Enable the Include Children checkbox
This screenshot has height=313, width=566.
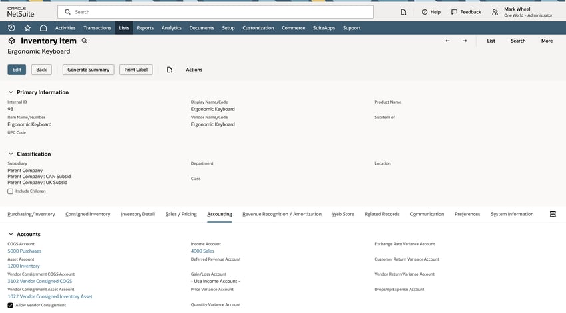(11, 191)
